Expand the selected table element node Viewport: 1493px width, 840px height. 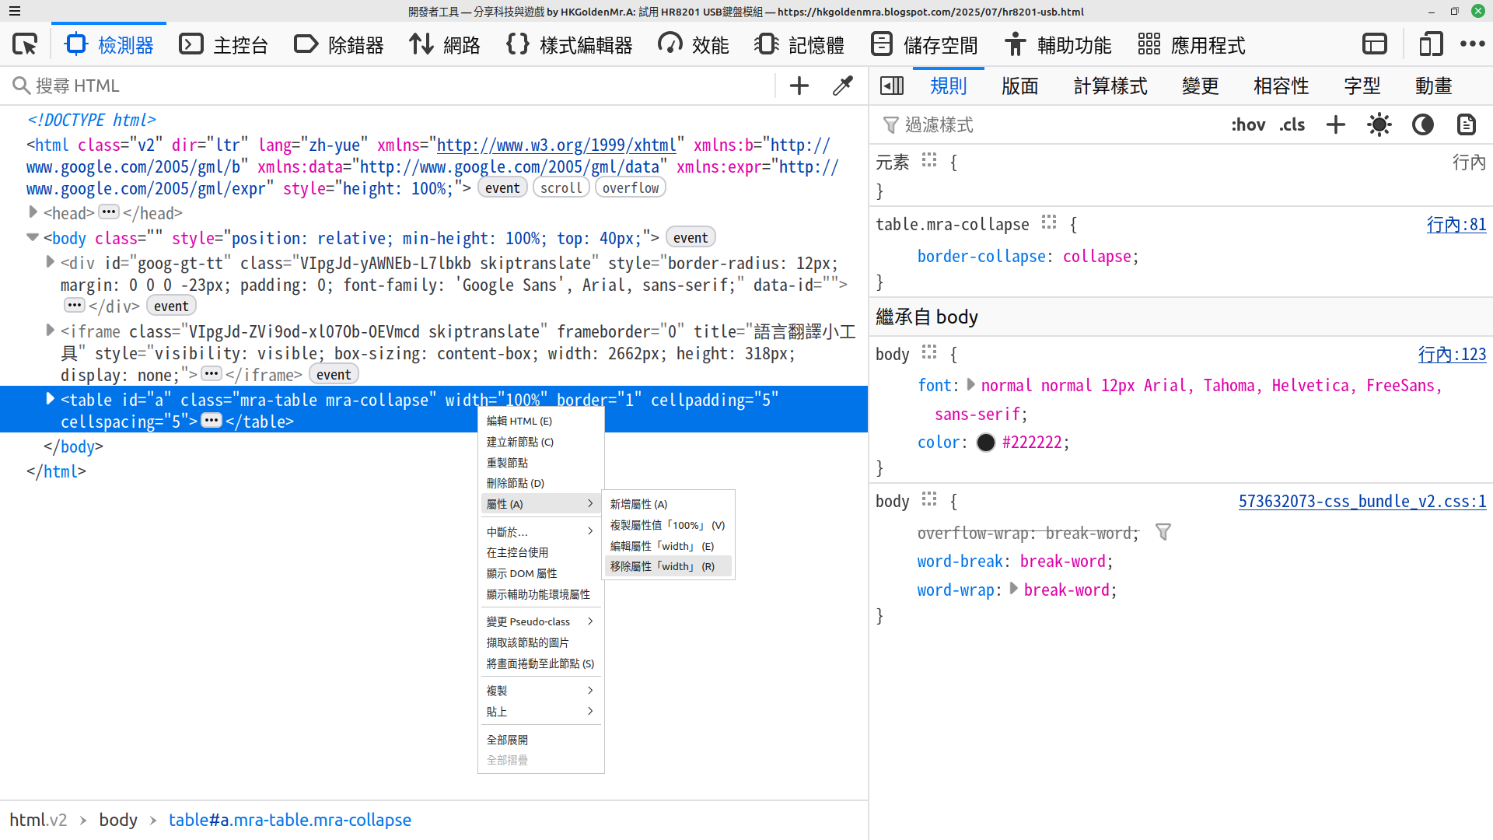[x=50, y=399]
